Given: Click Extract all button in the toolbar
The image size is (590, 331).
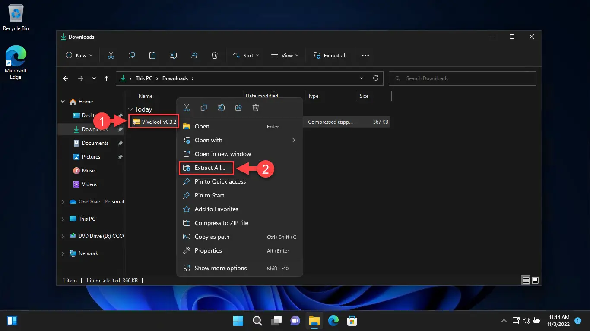Looking at the screenshot, I should pos(330,56).
